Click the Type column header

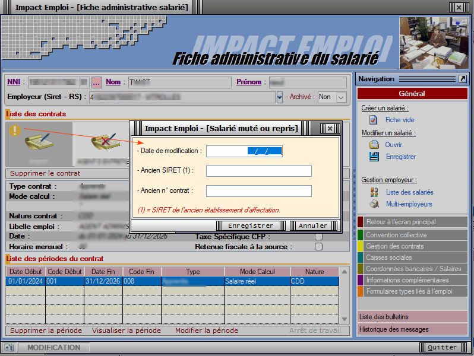(x=193, y=272)
